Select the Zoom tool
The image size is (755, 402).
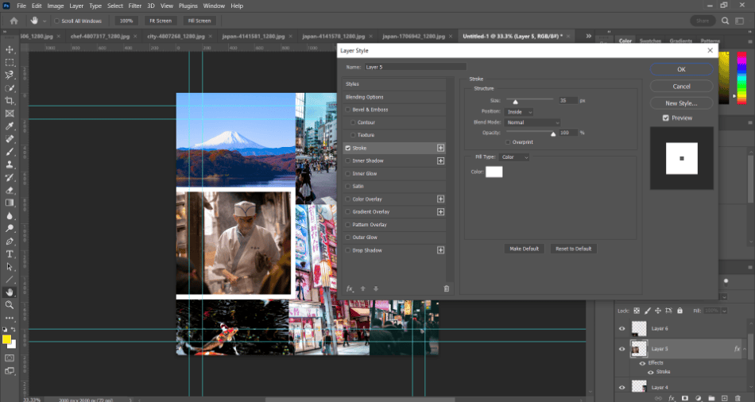(10, 305)
